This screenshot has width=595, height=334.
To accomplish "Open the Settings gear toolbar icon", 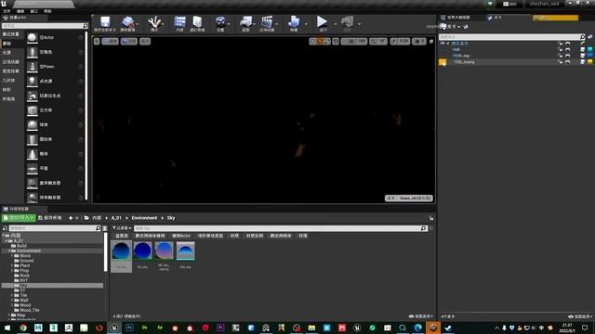I will [x=220, y=23].
